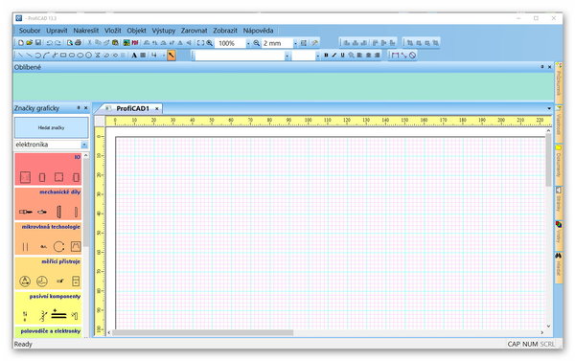Toggle bold text formatting
Screen dimensions: 575x361
[326, 56]
